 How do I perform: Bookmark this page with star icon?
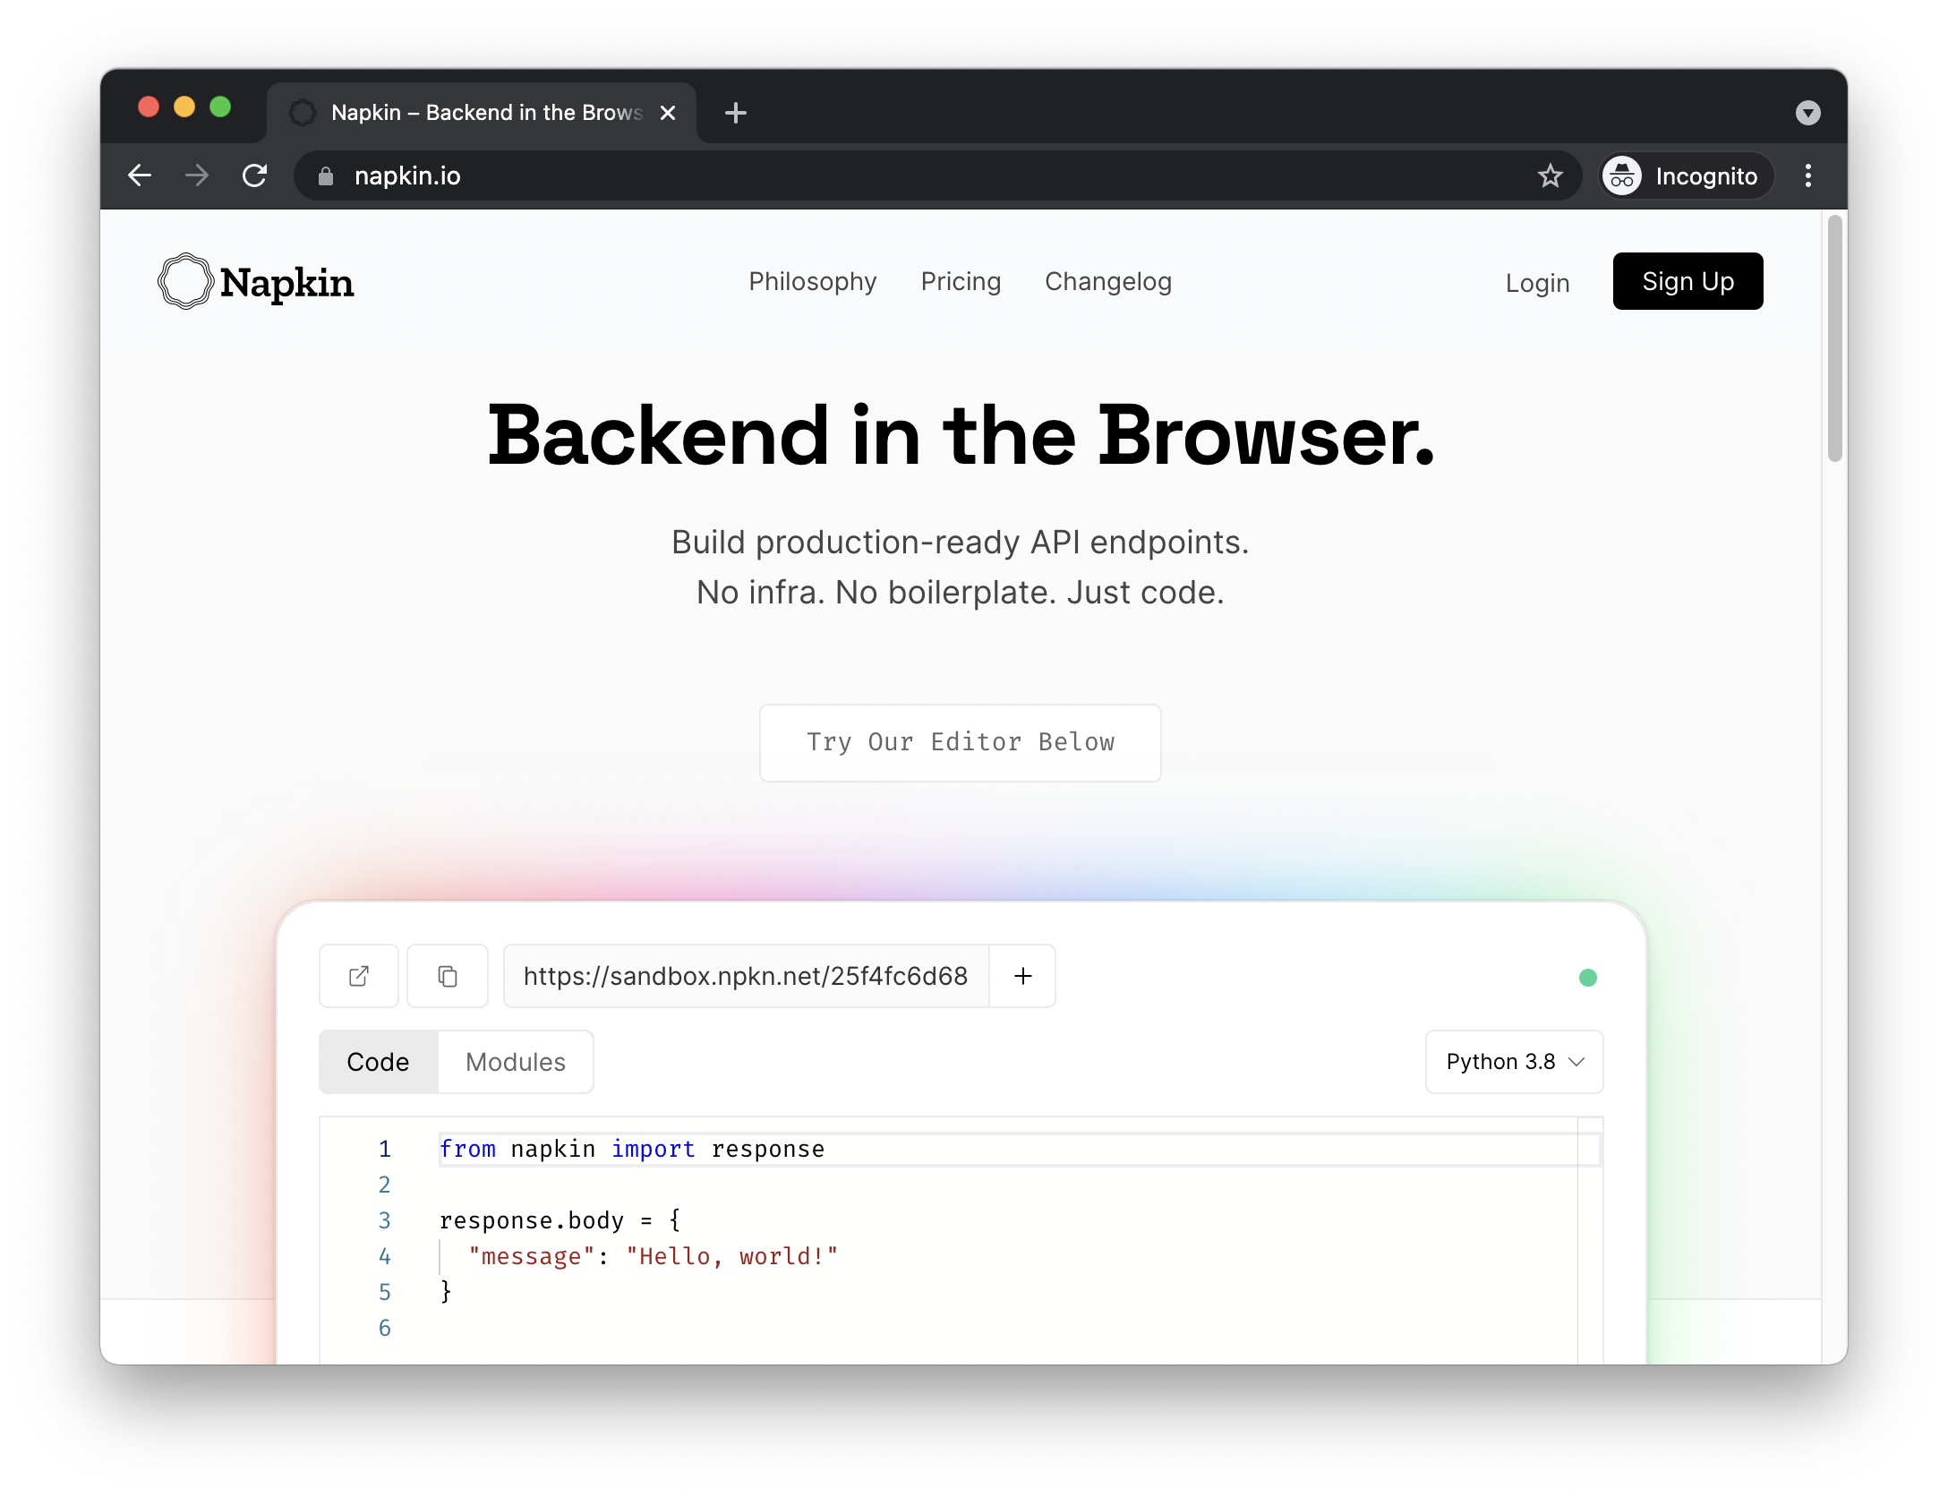pos(1550,176)
